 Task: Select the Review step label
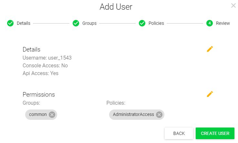pos(223,23)
